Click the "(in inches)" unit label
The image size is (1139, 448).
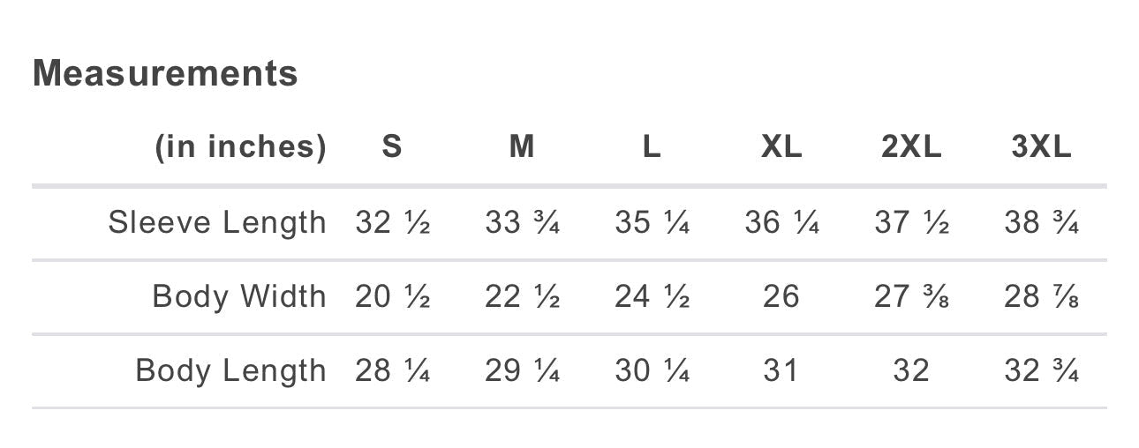pos(240,146)
